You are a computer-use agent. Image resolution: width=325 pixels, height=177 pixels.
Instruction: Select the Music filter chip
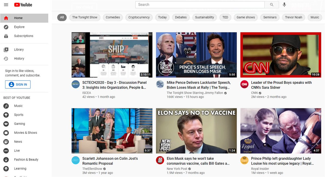pyautogui.click(x=315, y=17)
